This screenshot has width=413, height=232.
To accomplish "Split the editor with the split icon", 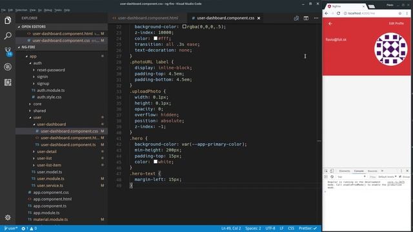I will pyautogui.click(x=306, y=18).
